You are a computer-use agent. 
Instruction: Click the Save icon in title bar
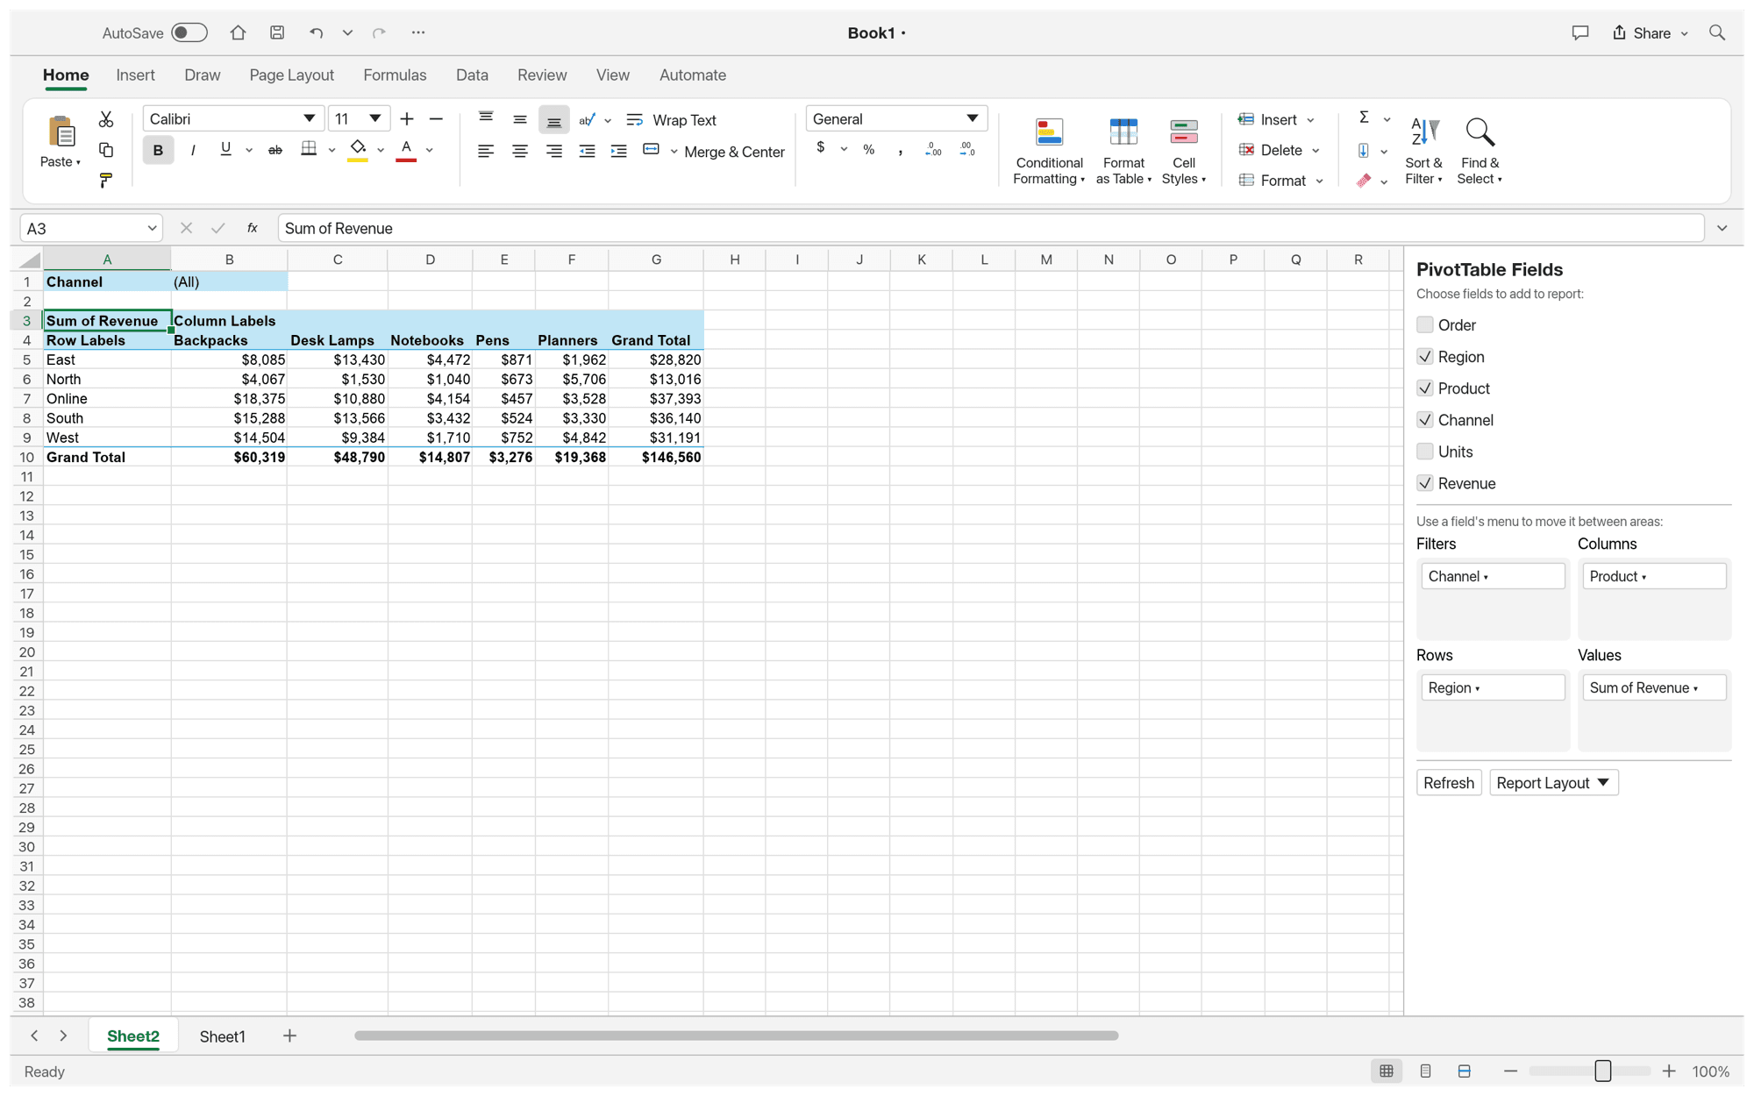tap(277, 32)
